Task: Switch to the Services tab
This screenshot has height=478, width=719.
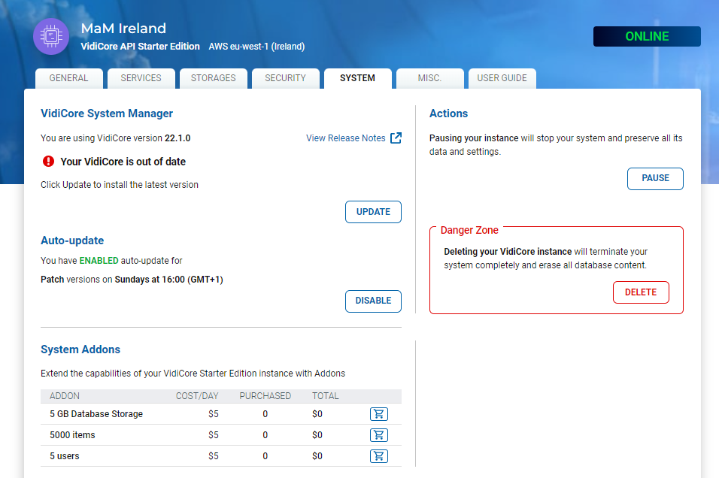Action: coord(141,78)
